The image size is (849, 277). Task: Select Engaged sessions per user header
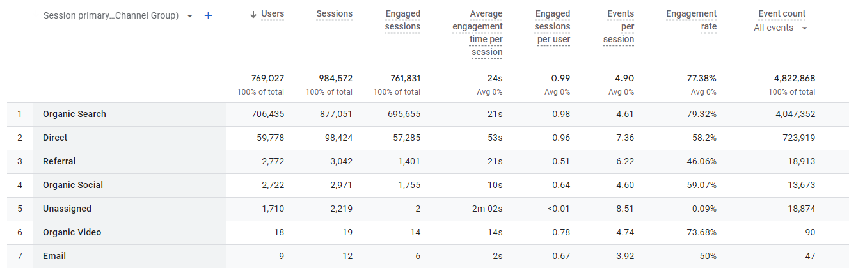click(x=553, y=27)
